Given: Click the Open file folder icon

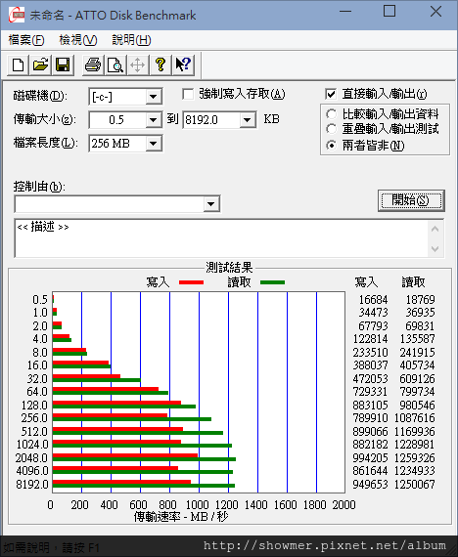Looking at the screenshot, I should tap(40, 65).
